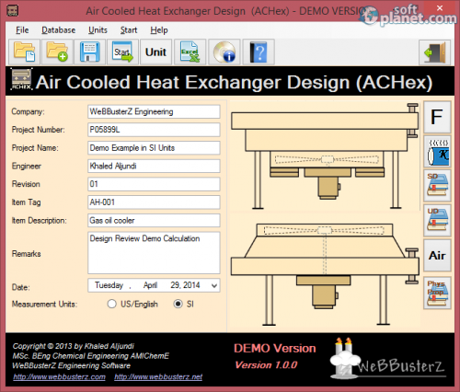Click the ACHEX application title bar icon
This screenshot has height=392, width=460.
(x=13, y=10)
